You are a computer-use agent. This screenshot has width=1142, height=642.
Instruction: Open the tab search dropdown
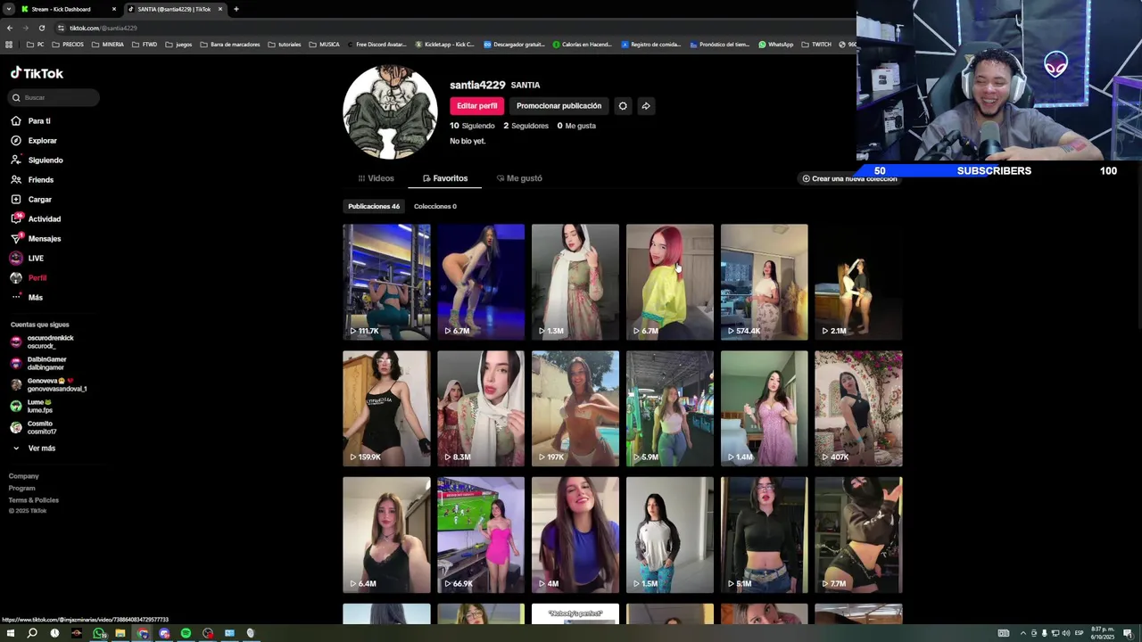(9, 9)
